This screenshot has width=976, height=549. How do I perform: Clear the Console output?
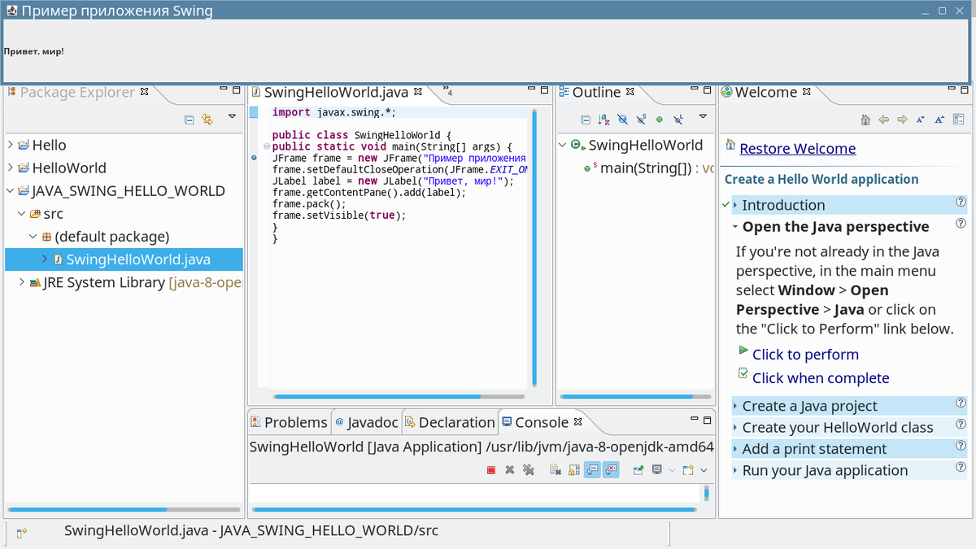556,470
